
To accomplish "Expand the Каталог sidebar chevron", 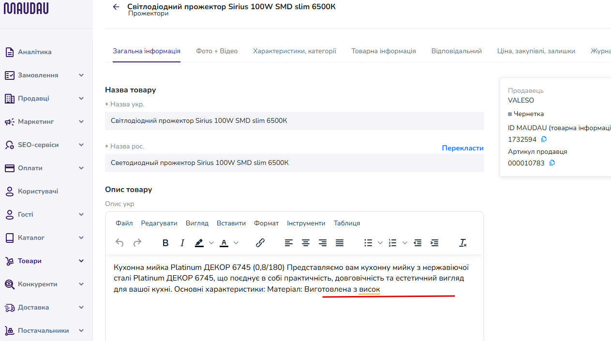I will (81, 238).
